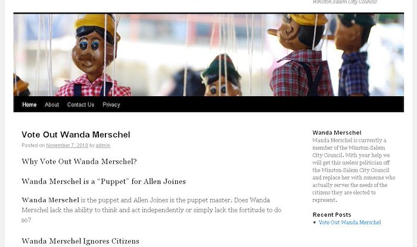The height and width of the screenshot is (247, 417).
Task: Open Vote Out Wanda Merschel under Recent Posts
Action: coord(350,222)
